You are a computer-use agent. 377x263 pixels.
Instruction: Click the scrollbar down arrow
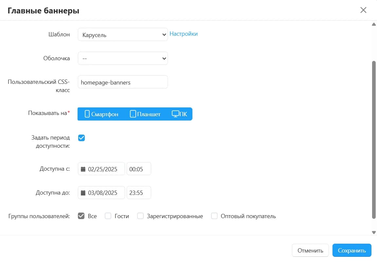tap(374, 232)
